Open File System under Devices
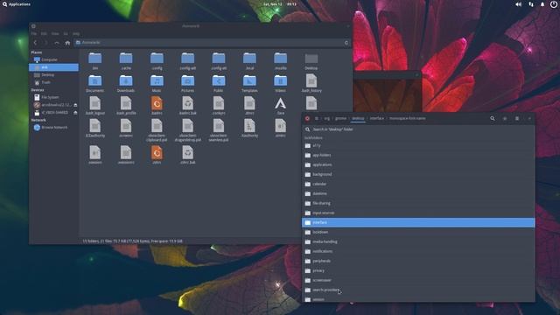This screenshot has width=560, height=315. 53,97
